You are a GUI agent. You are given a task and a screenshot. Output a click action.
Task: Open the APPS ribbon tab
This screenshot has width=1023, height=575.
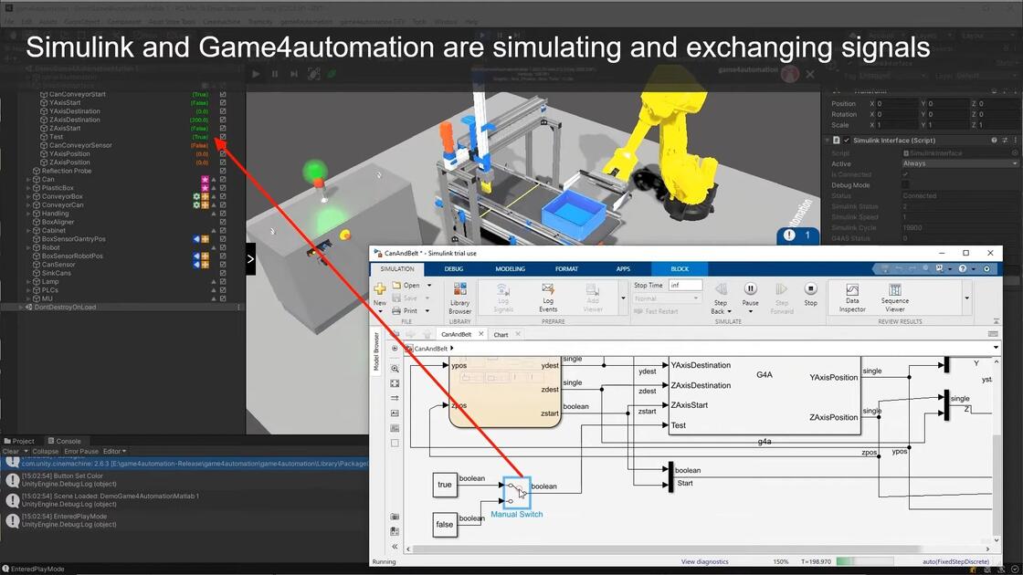pos(623,268)
